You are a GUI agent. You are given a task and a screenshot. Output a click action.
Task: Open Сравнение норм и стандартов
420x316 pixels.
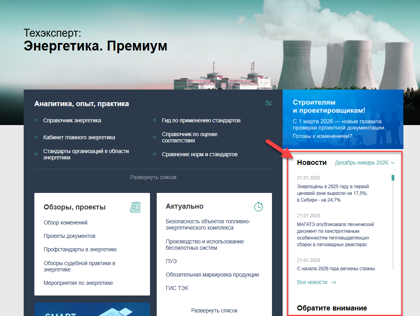[200, 154]
